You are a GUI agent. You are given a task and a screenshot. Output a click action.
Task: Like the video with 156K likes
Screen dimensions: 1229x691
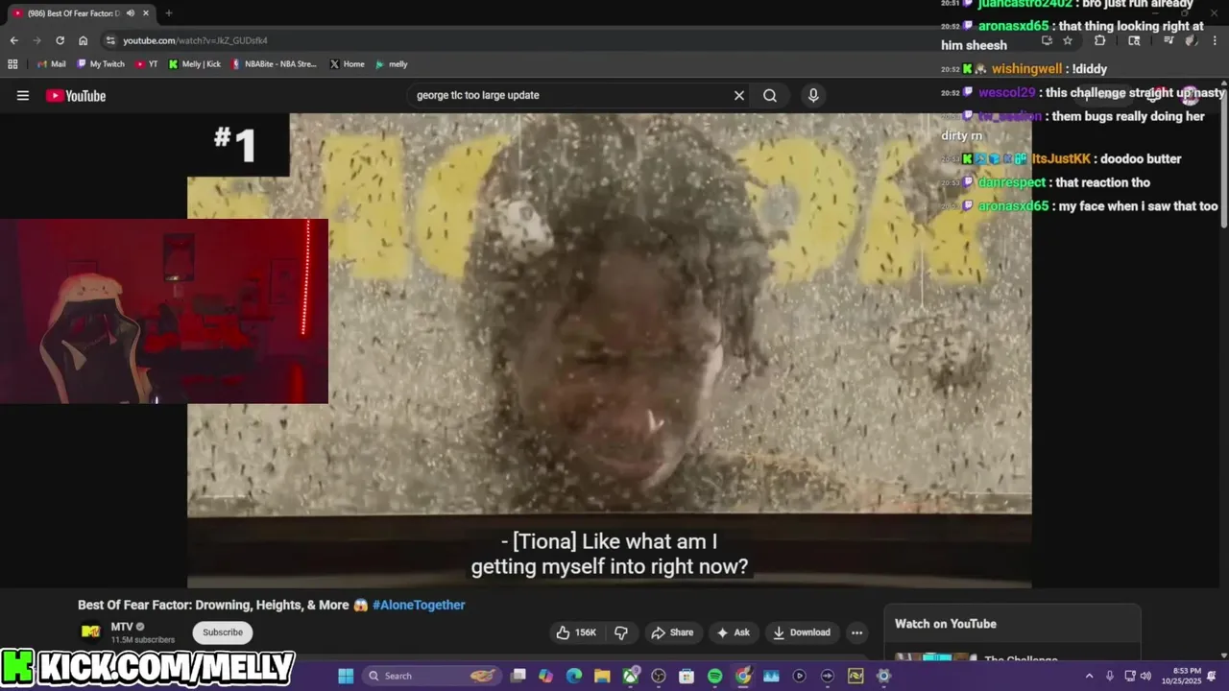(576, 632)
